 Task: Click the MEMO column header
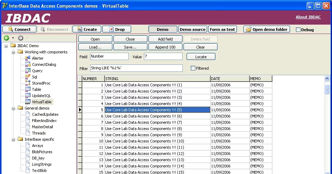click(261, 79)
